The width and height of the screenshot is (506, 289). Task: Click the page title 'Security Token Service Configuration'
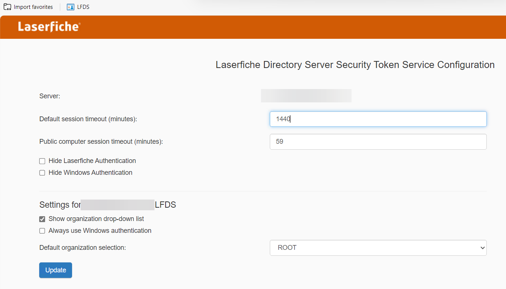(x=415, y=65)
